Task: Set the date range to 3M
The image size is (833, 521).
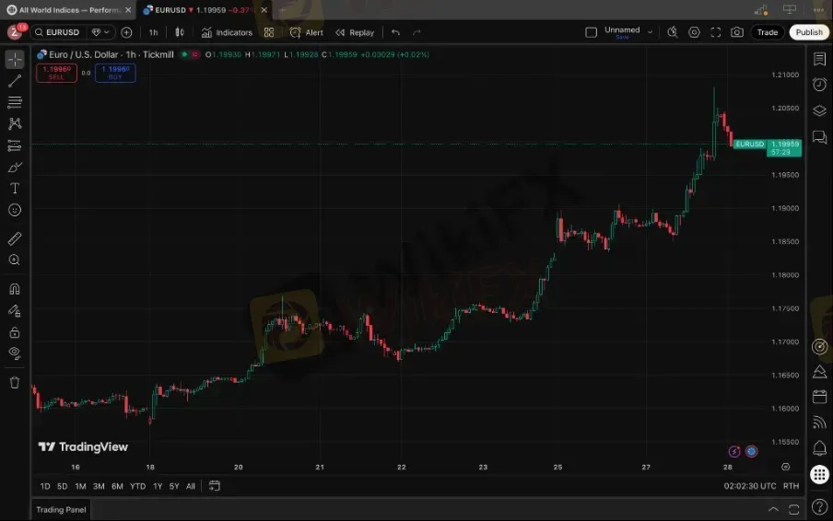Action: (x=99, y=486)
